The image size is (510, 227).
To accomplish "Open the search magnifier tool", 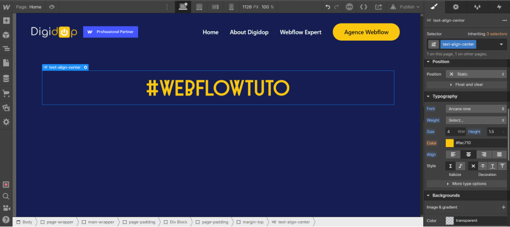I will 6,196.
